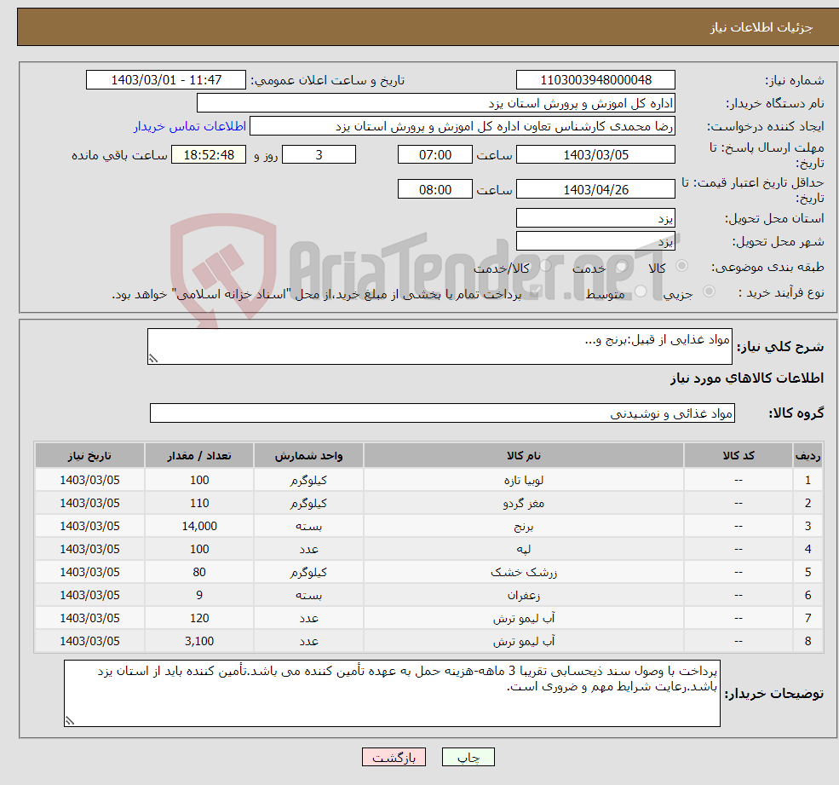Click the quantity 14,000 cell
This screenshot has height=785, width=839.
tap(199, 527)
